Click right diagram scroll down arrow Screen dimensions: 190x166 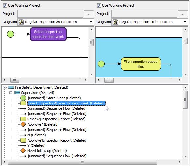coord(185,75)
